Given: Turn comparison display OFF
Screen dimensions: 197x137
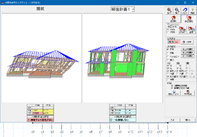Looking at the screenshot, I should (187, 42).
